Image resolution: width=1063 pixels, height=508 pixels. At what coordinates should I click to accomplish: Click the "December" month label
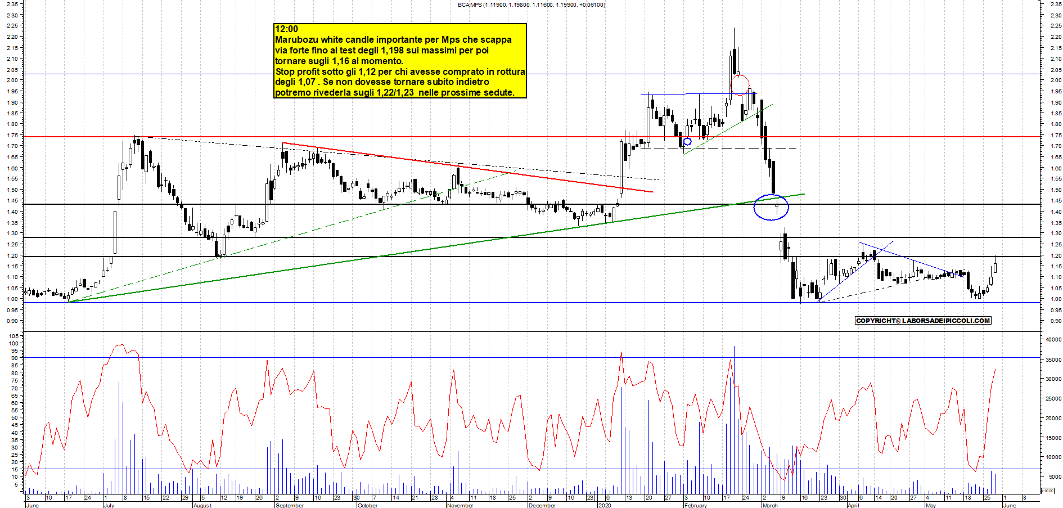[x=542, y=505]
